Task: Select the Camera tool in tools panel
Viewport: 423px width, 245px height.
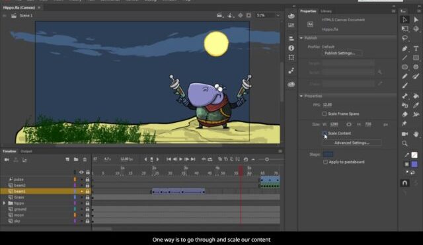Action: pyautogui.click(x=404, y=134)
